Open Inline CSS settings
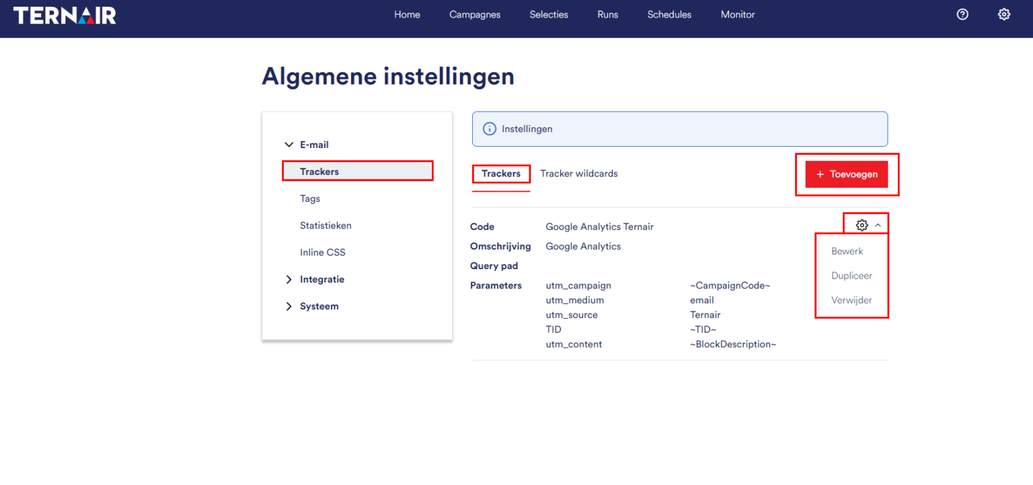 point(323,252)
